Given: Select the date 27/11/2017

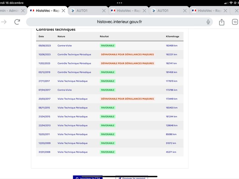Looking at the screenshot, I should pyautogui.click(x=44, y=81).
